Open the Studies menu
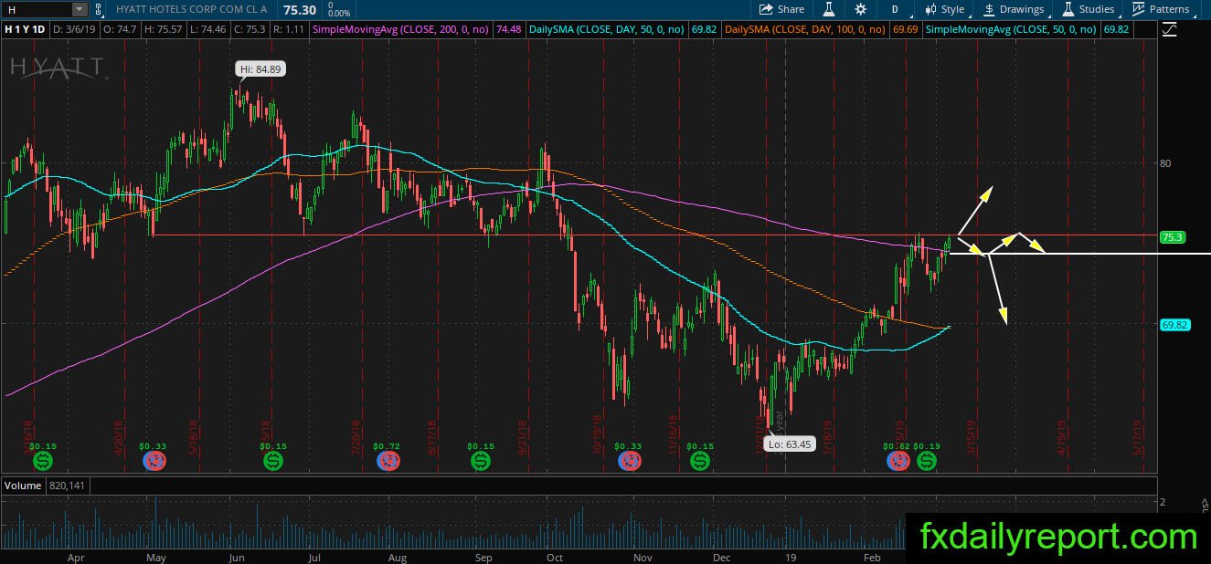Screen dimensions: 1211x564 tap(1089, 9)
